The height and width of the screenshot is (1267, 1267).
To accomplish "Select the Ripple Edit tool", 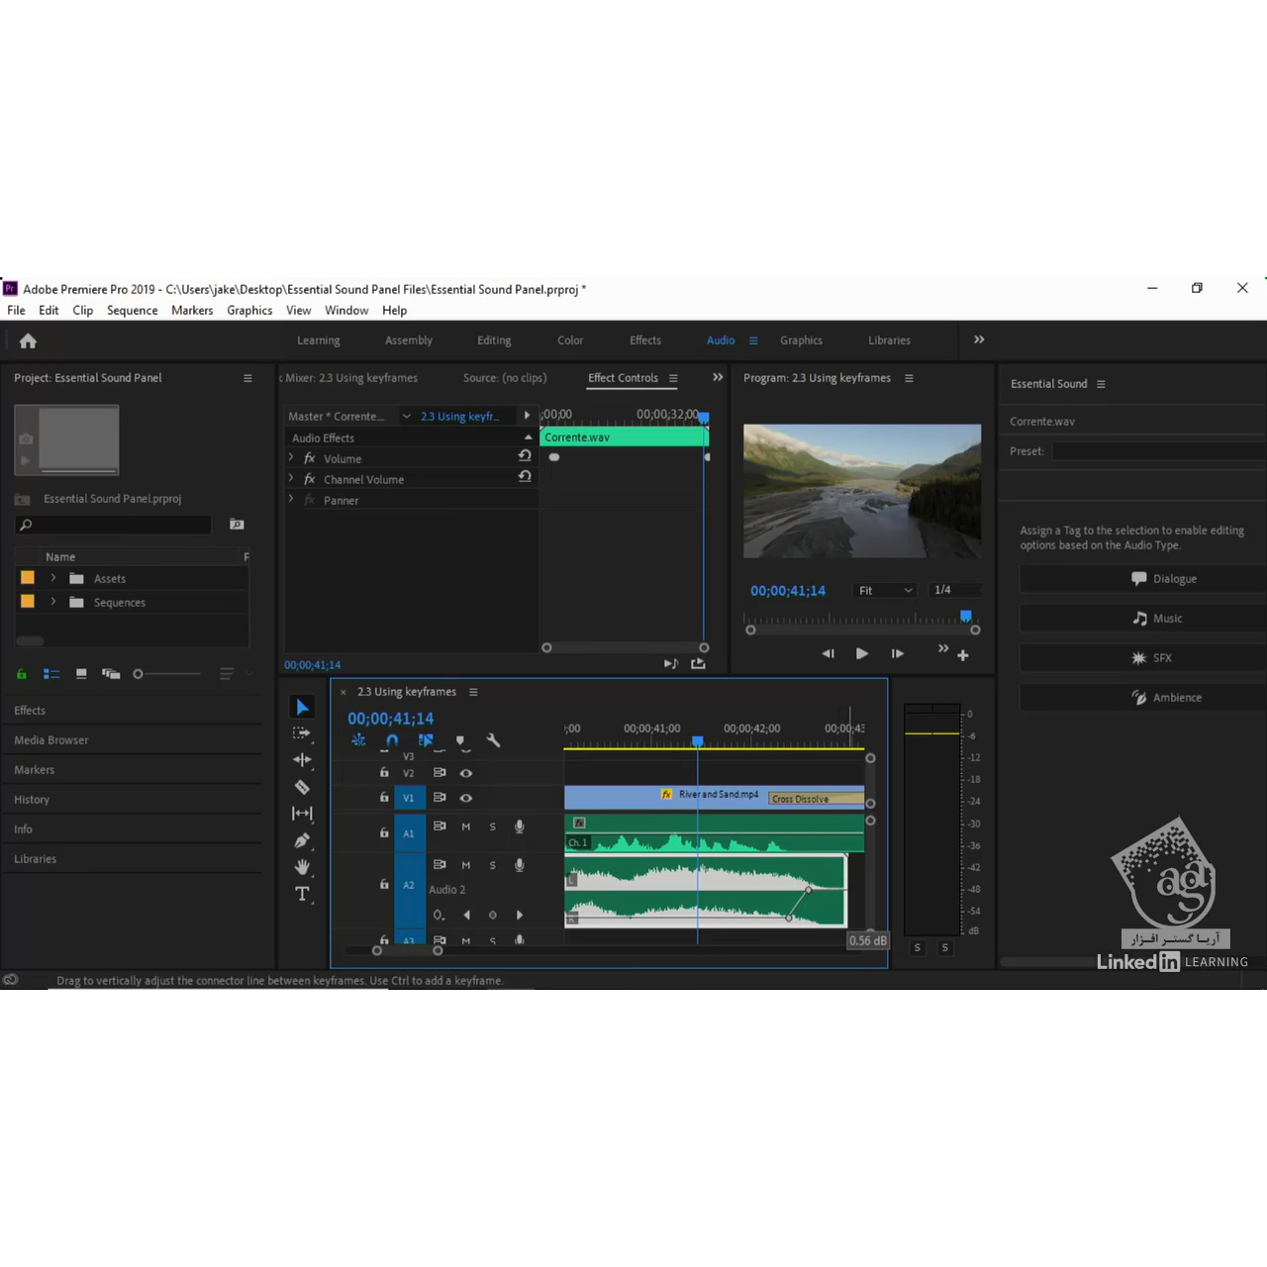I will point(302,760).
